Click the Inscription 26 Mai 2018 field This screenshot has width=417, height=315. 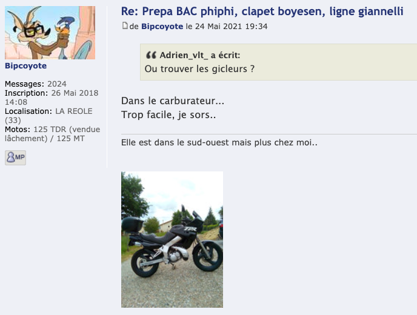point(52,98)
